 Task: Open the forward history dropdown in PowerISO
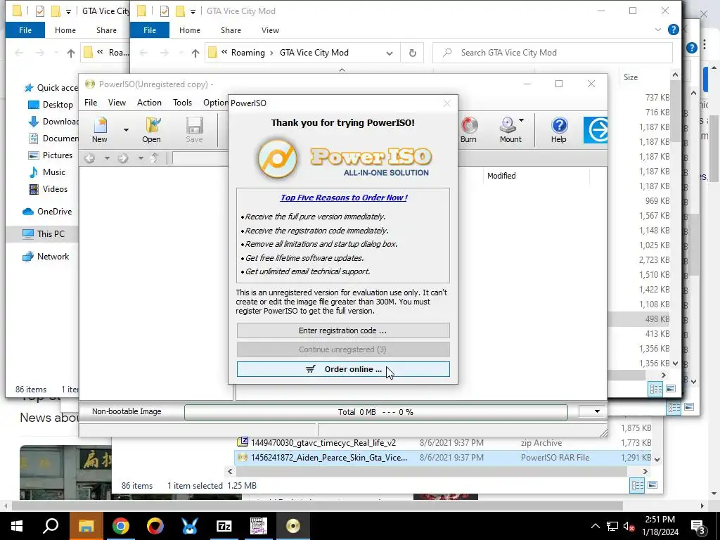pyautogui.click(x=141, y=158)
